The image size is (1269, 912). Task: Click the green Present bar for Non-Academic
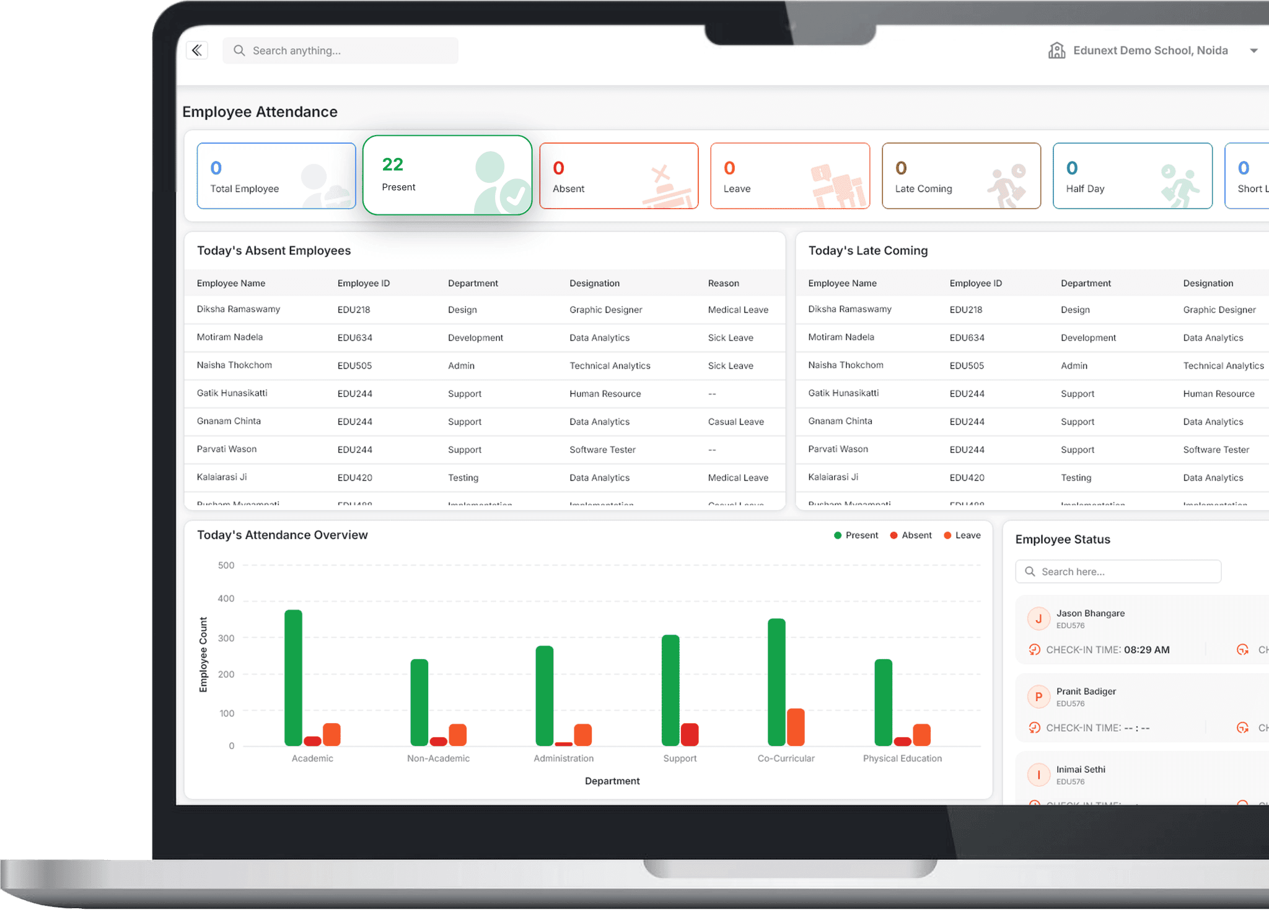coord(419,703)
